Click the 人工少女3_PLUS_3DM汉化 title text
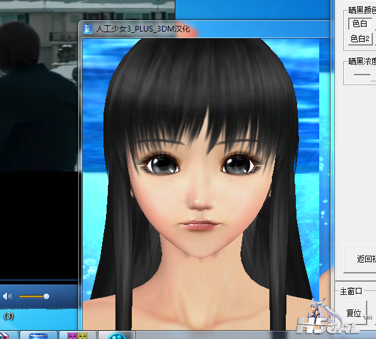The image size is (376, 339). 143,29
